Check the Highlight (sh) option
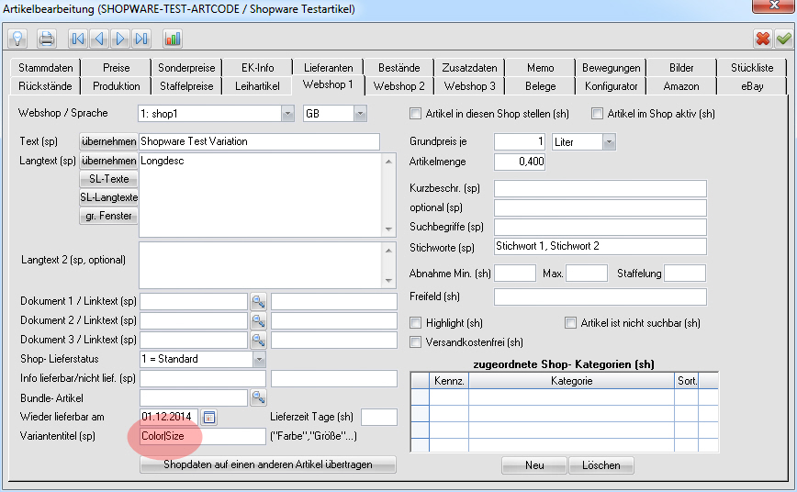This screenshot has height=492, width=797. click(x=415, y=323)
